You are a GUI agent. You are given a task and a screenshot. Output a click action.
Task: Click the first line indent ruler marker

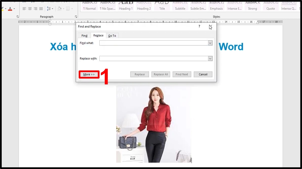[x=50, y=21]
